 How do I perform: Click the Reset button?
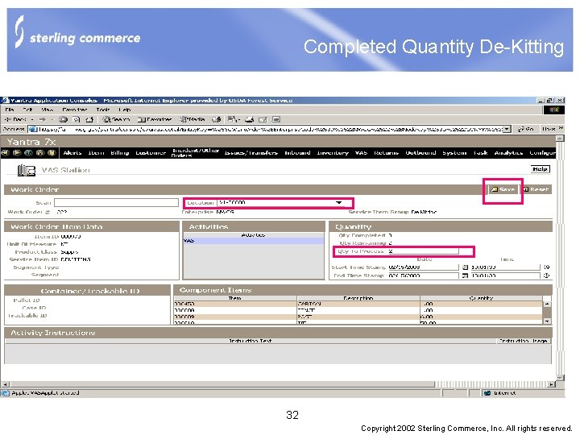click(x=536, y=189)
